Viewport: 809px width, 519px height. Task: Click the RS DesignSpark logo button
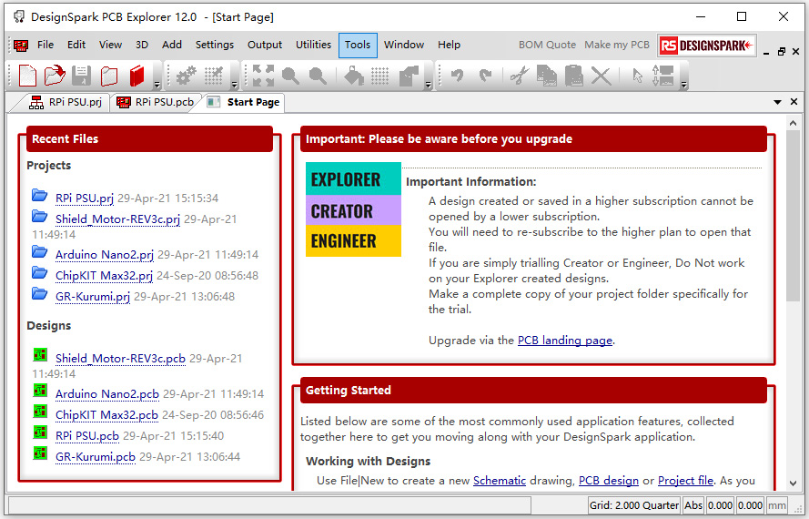[707, 46]
